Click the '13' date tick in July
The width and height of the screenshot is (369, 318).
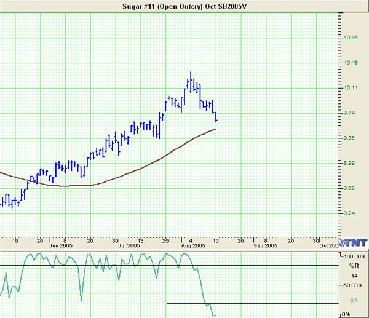(140, 240)
